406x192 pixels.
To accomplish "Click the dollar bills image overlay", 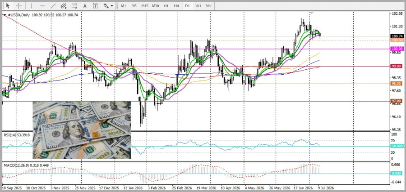I will (x=82, y=130).
